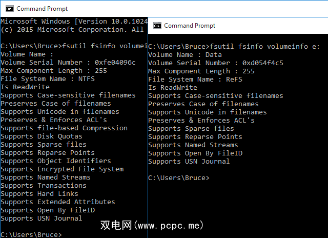The image size is (328, 238).
Task: Click the right Command Prompt window icon
Action: pos(156,26)
